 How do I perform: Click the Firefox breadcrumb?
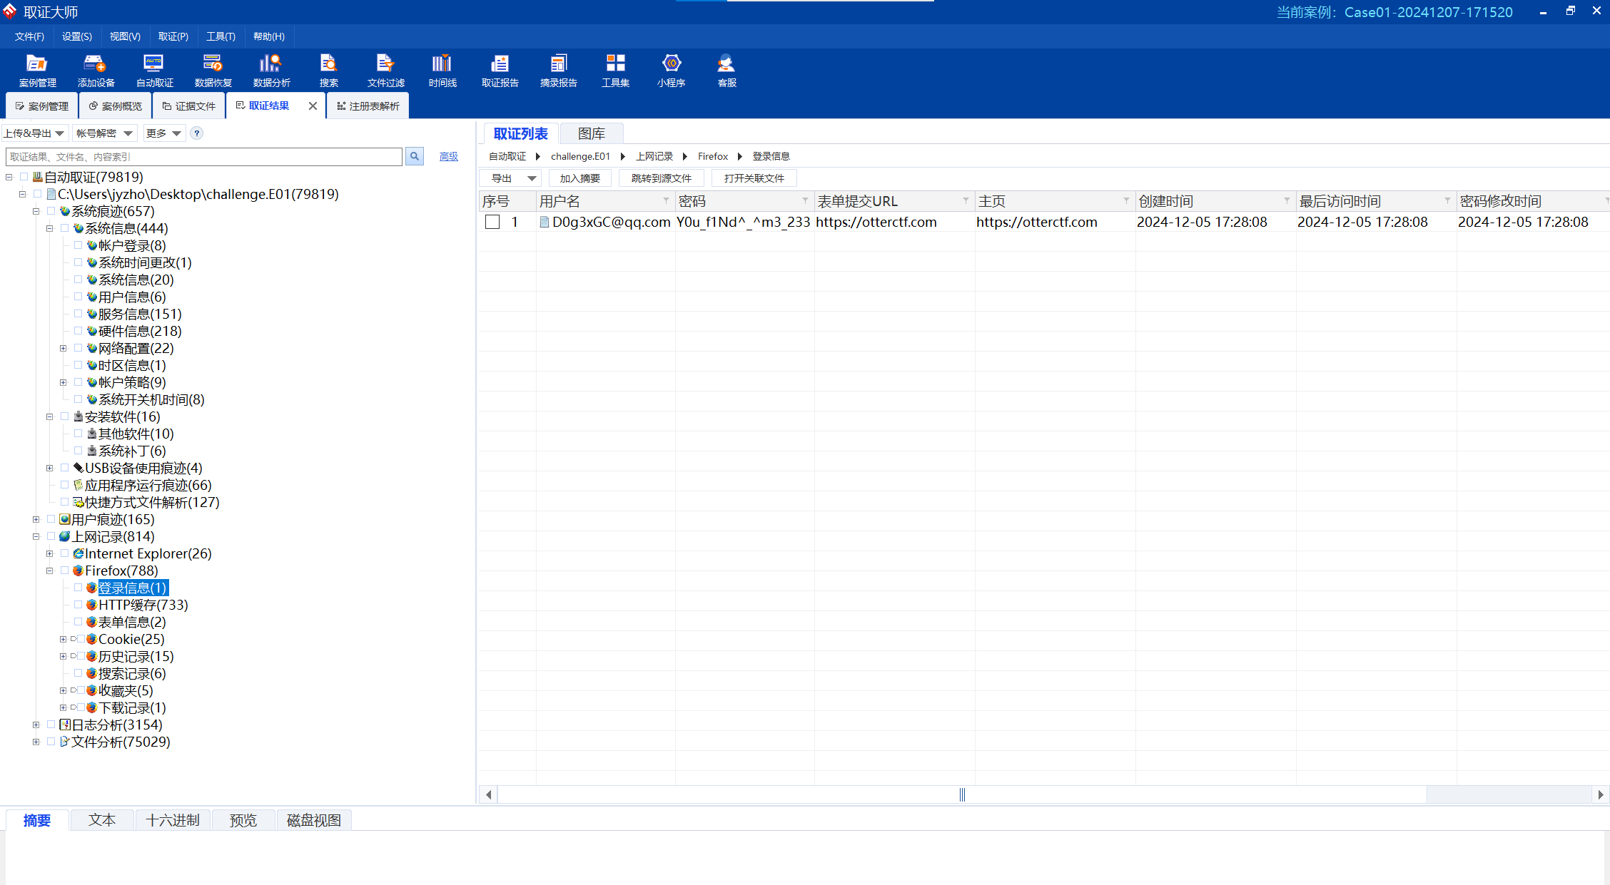(x=713, y=156)
